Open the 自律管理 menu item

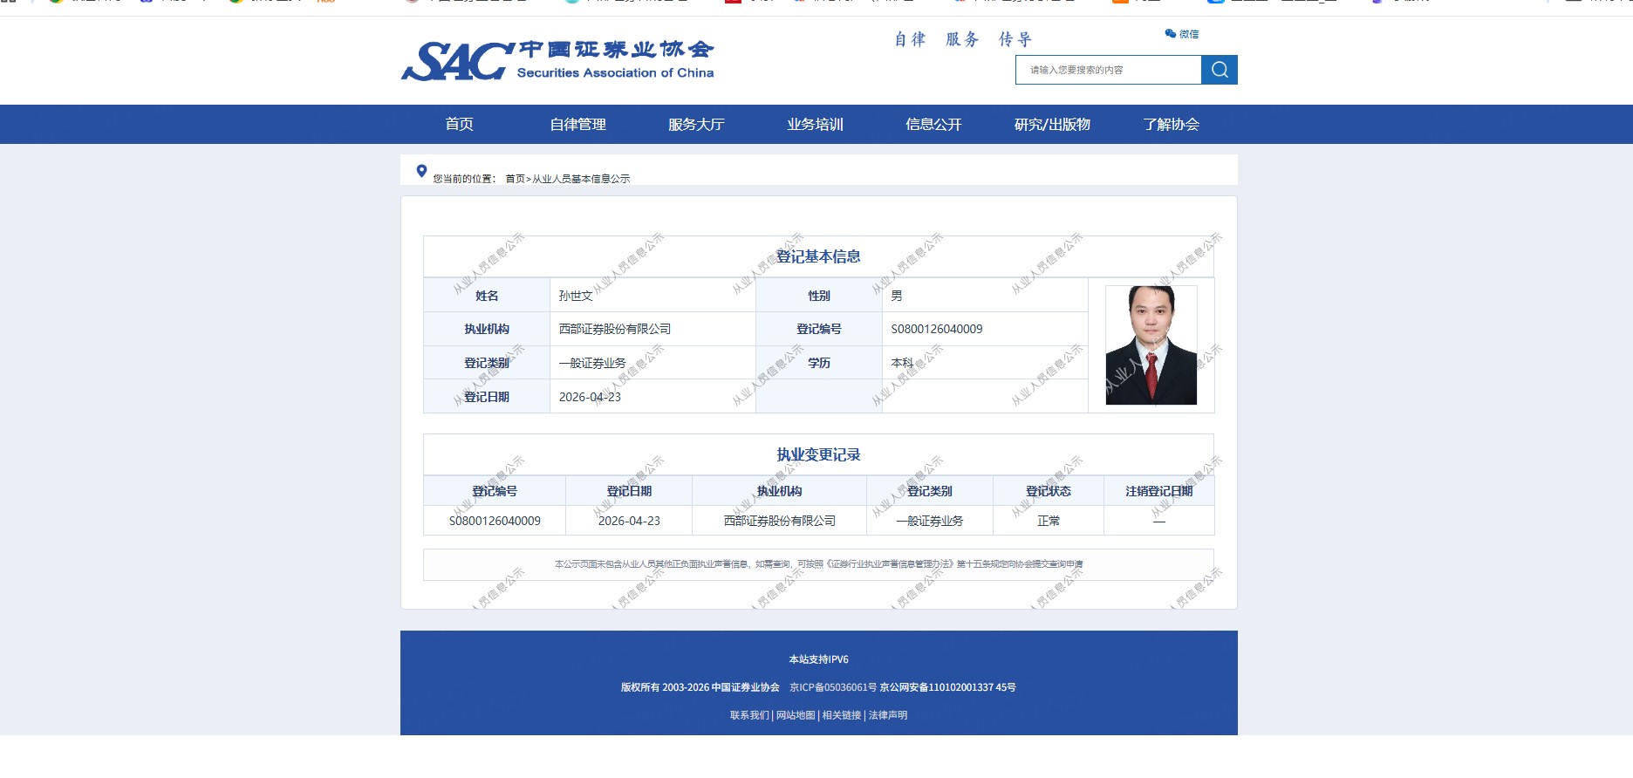click(x=577, y=125)
